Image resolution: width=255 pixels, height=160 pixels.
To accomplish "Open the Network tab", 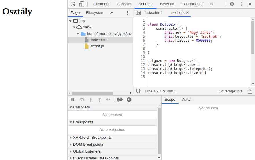I will pyautogui.click(x=167, y=4).
